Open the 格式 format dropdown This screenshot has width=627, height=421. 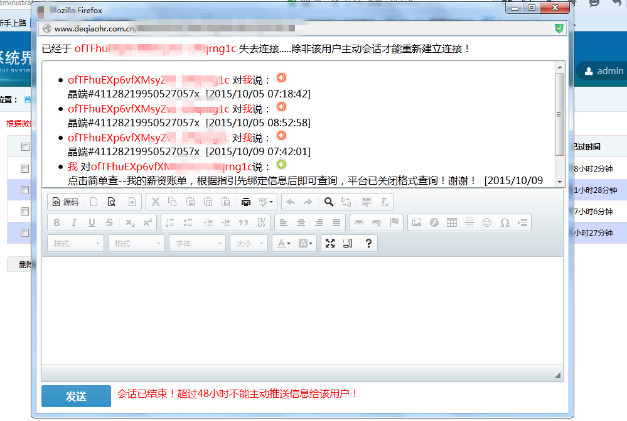tap(137, 243)
